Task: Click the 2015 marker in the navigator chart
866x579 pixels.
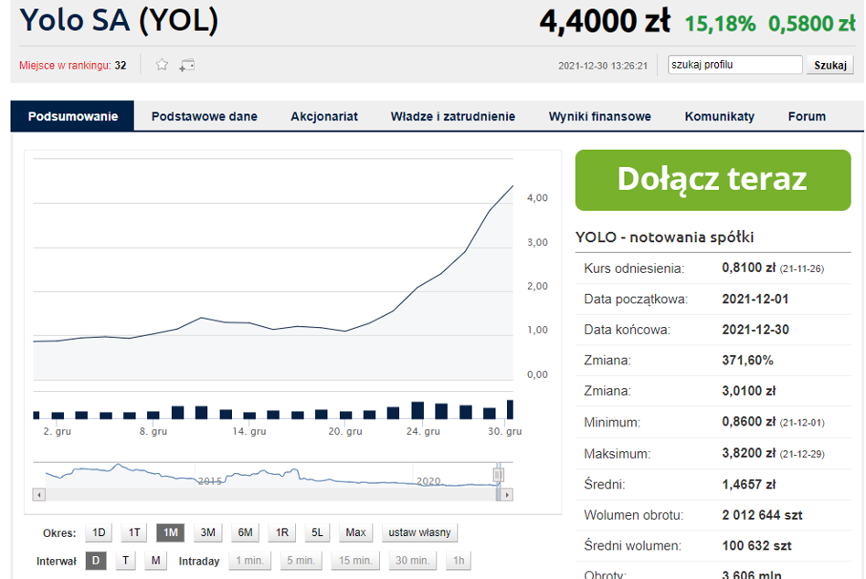Action: click(x=210, y=481)
